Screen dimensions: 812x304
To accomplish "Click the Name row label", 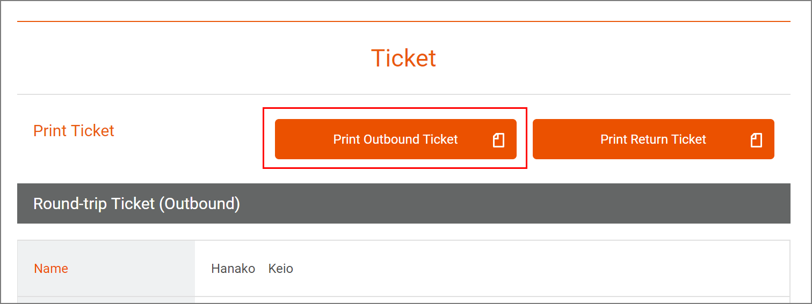I will click(x=51, y=268).
